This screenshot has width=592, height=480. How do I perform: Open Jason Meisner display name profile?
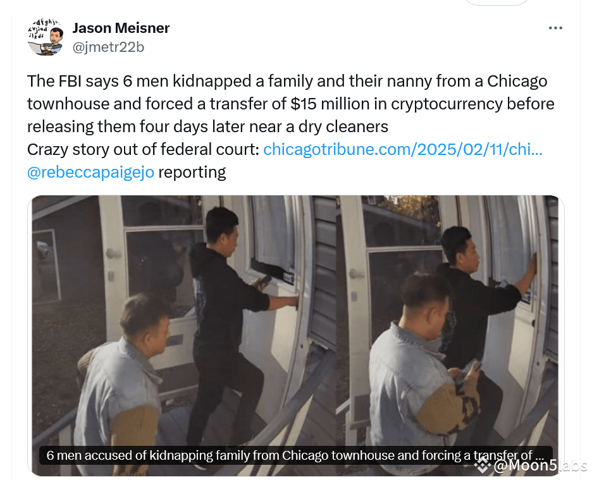(121, 28)
